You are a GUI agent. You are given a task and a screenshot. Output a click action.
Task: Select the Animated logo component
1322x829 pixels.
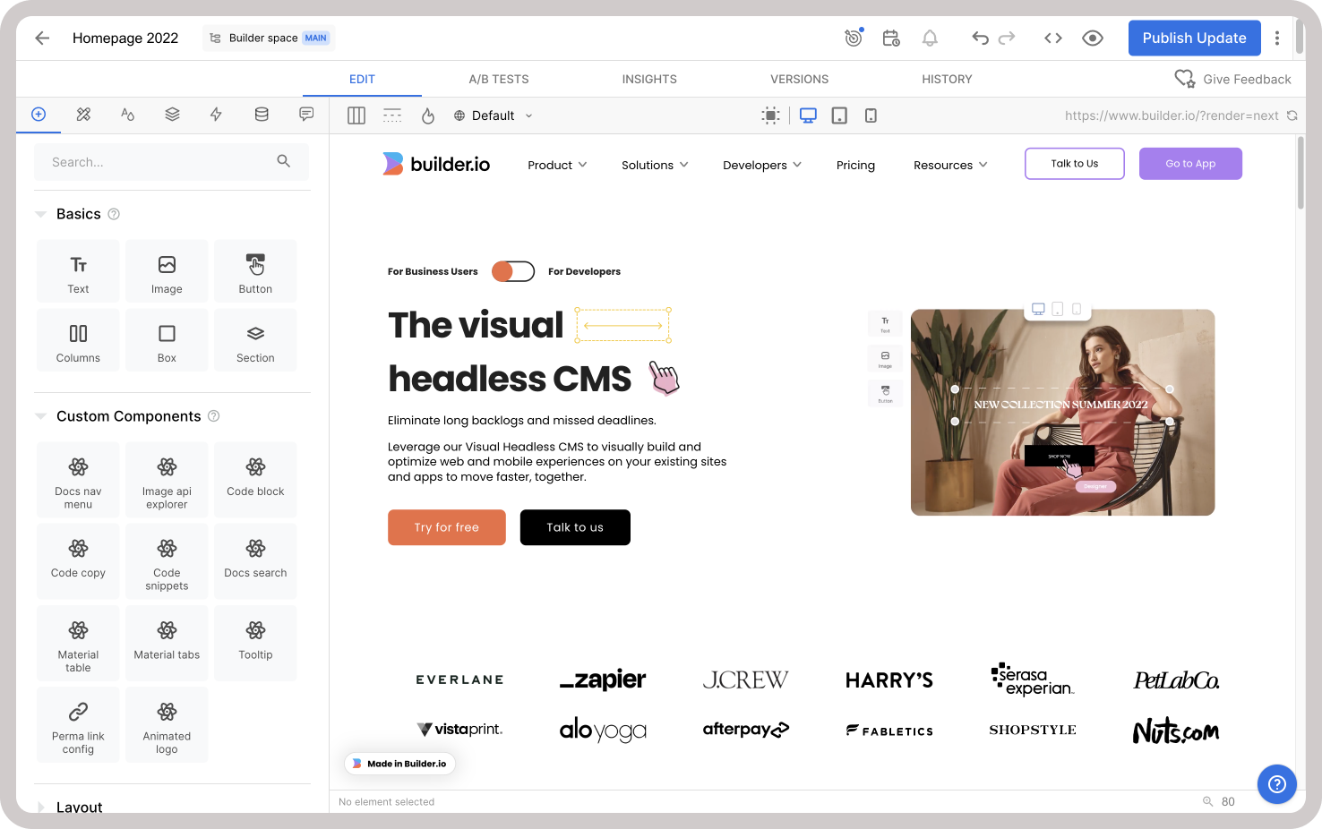(167, 725)
